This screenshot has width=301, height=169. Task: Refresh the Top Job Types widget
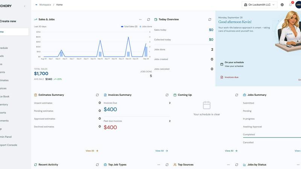pyautogui.click(x=167, y=165)
